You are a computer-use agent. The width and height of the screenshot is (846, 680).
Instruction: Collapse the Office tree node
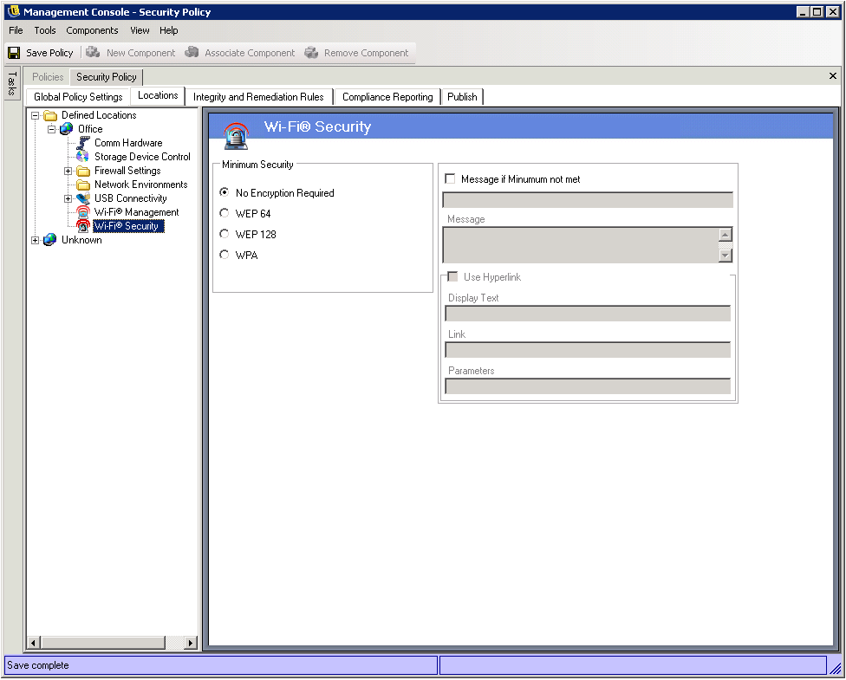[x=52, y=129]
